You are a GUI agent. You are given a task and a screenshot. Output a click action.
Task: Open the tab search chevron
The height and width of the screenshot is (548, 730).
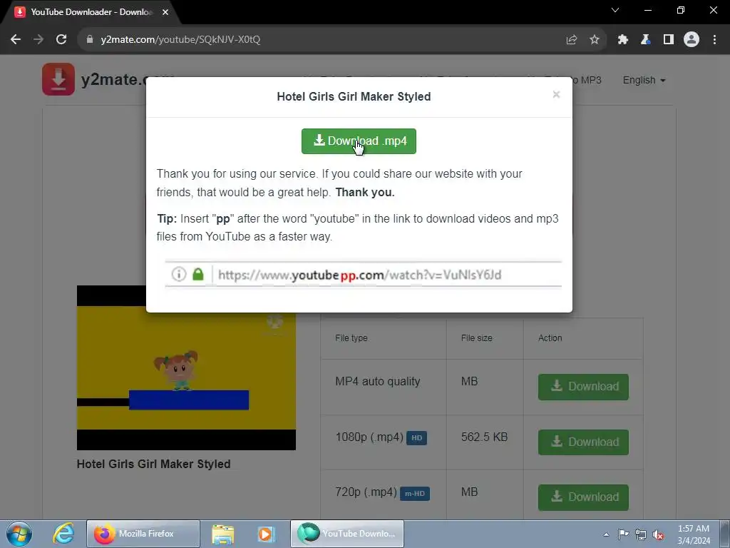(615, 10)
